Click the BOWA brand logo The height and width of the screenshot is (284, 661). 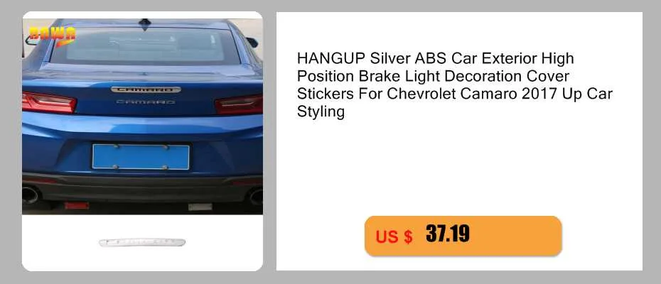53,35
